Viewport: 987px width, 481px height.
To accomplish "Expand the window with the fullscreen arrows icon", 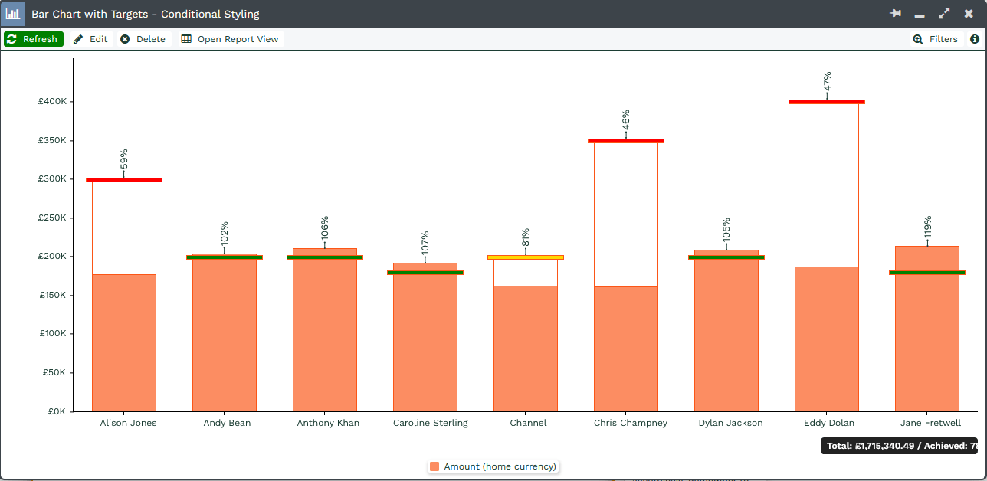I will 944,14.
